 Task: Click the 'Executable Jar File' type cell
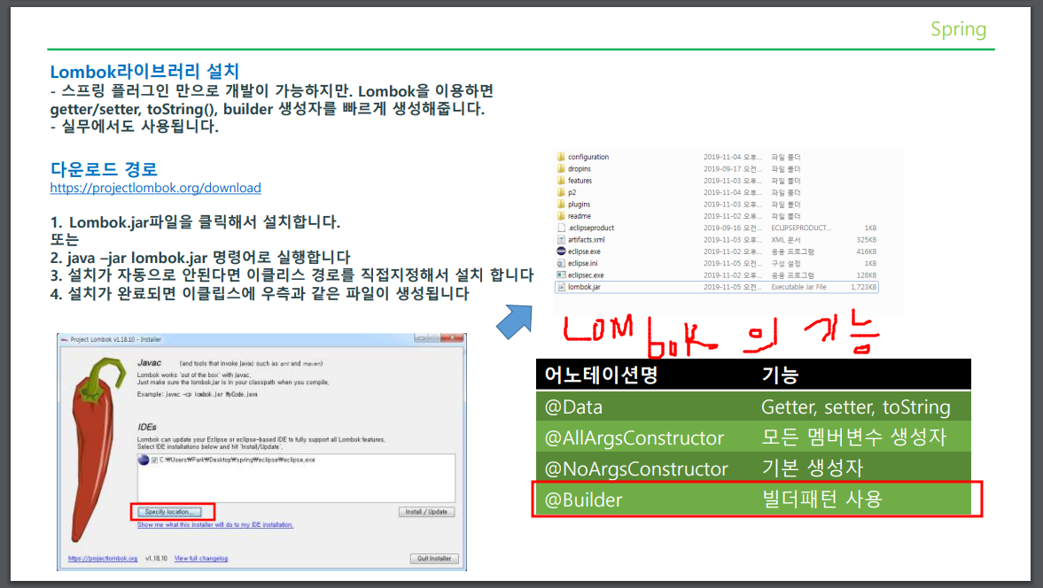pyautogui.click(x=798, y=287)
